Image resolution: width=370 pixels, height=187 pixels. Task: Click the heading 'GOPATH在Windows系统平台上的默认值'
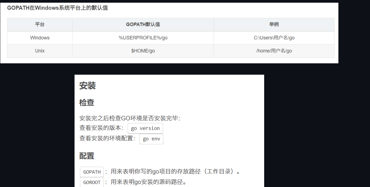58,8
